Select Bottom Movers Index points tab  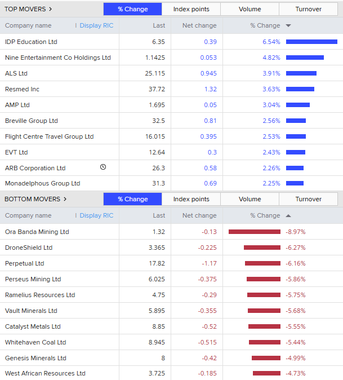click(191, 199)
